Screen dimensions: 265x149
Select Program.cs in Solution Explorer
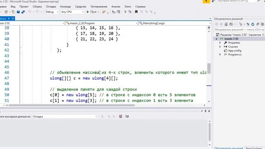click(x=235, y=55)
